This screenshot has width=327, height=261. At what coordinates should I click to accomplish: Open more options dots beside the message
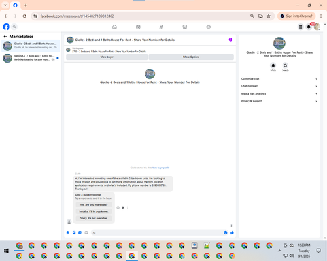pos(128,207)
